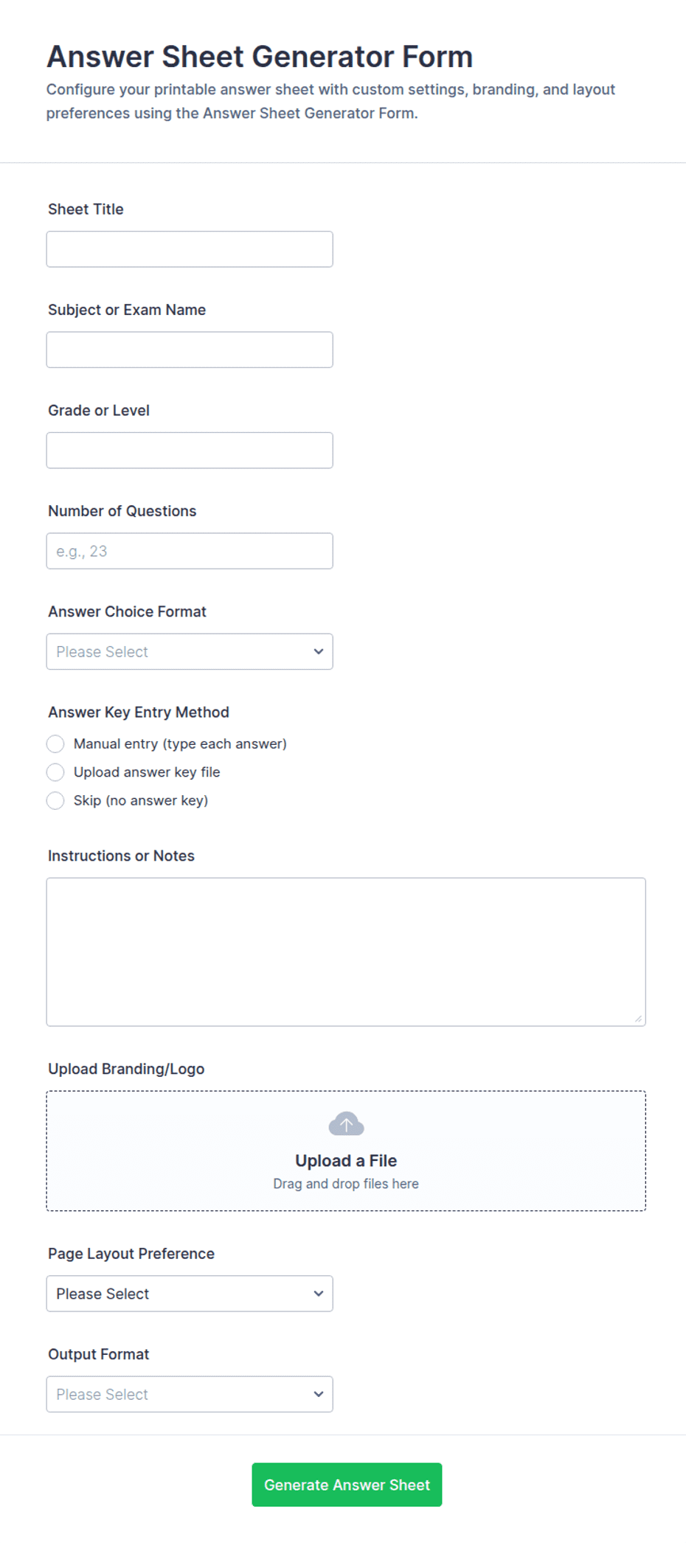Click the Generate Answer Sheet button
This screenshot has width=686, height=1543.
pyautogui.click(x=347, y=1485)
